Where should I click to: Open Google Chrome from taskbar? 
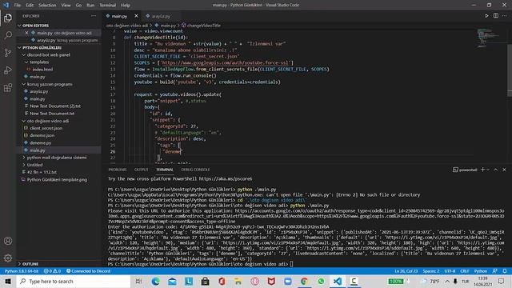[x=304, y=281]
